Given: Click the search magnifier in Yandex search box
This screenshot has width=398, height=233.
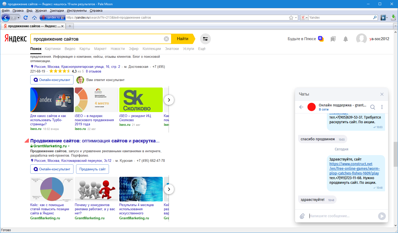Looking at the screenshot, I should [375, 18].
